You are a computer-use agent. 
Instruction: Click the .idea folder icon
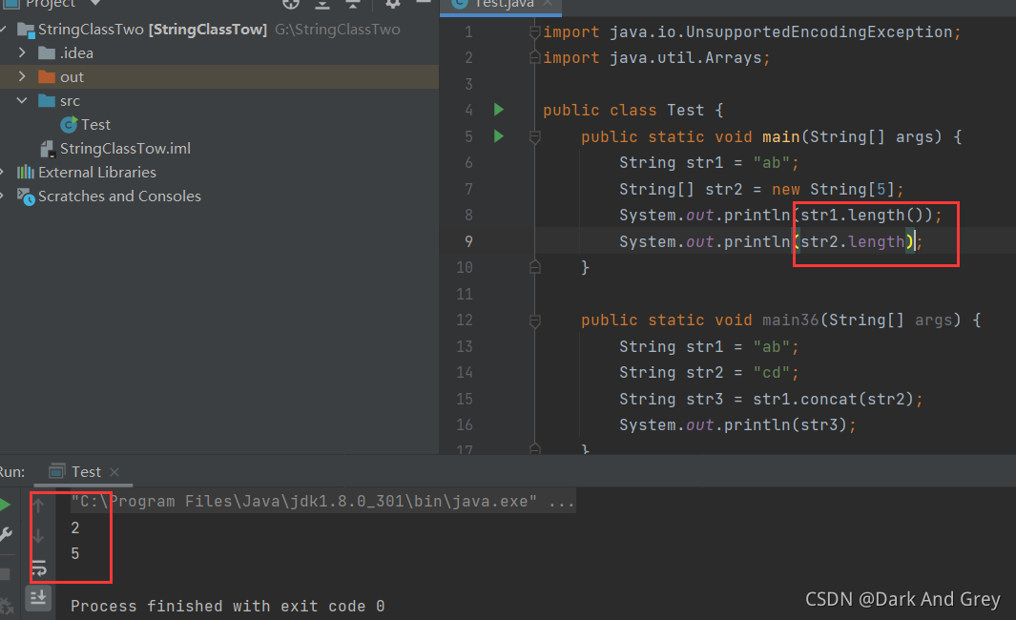(47, 53)
